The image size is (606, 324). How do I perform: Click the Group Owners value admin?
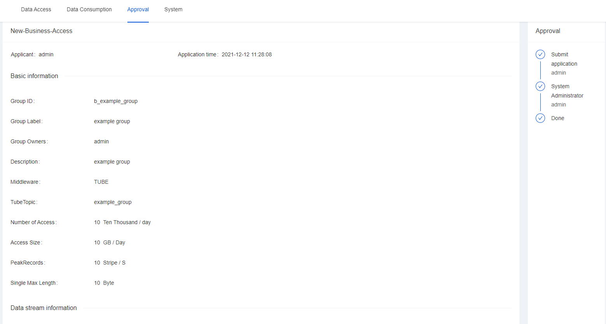(101, 141)
